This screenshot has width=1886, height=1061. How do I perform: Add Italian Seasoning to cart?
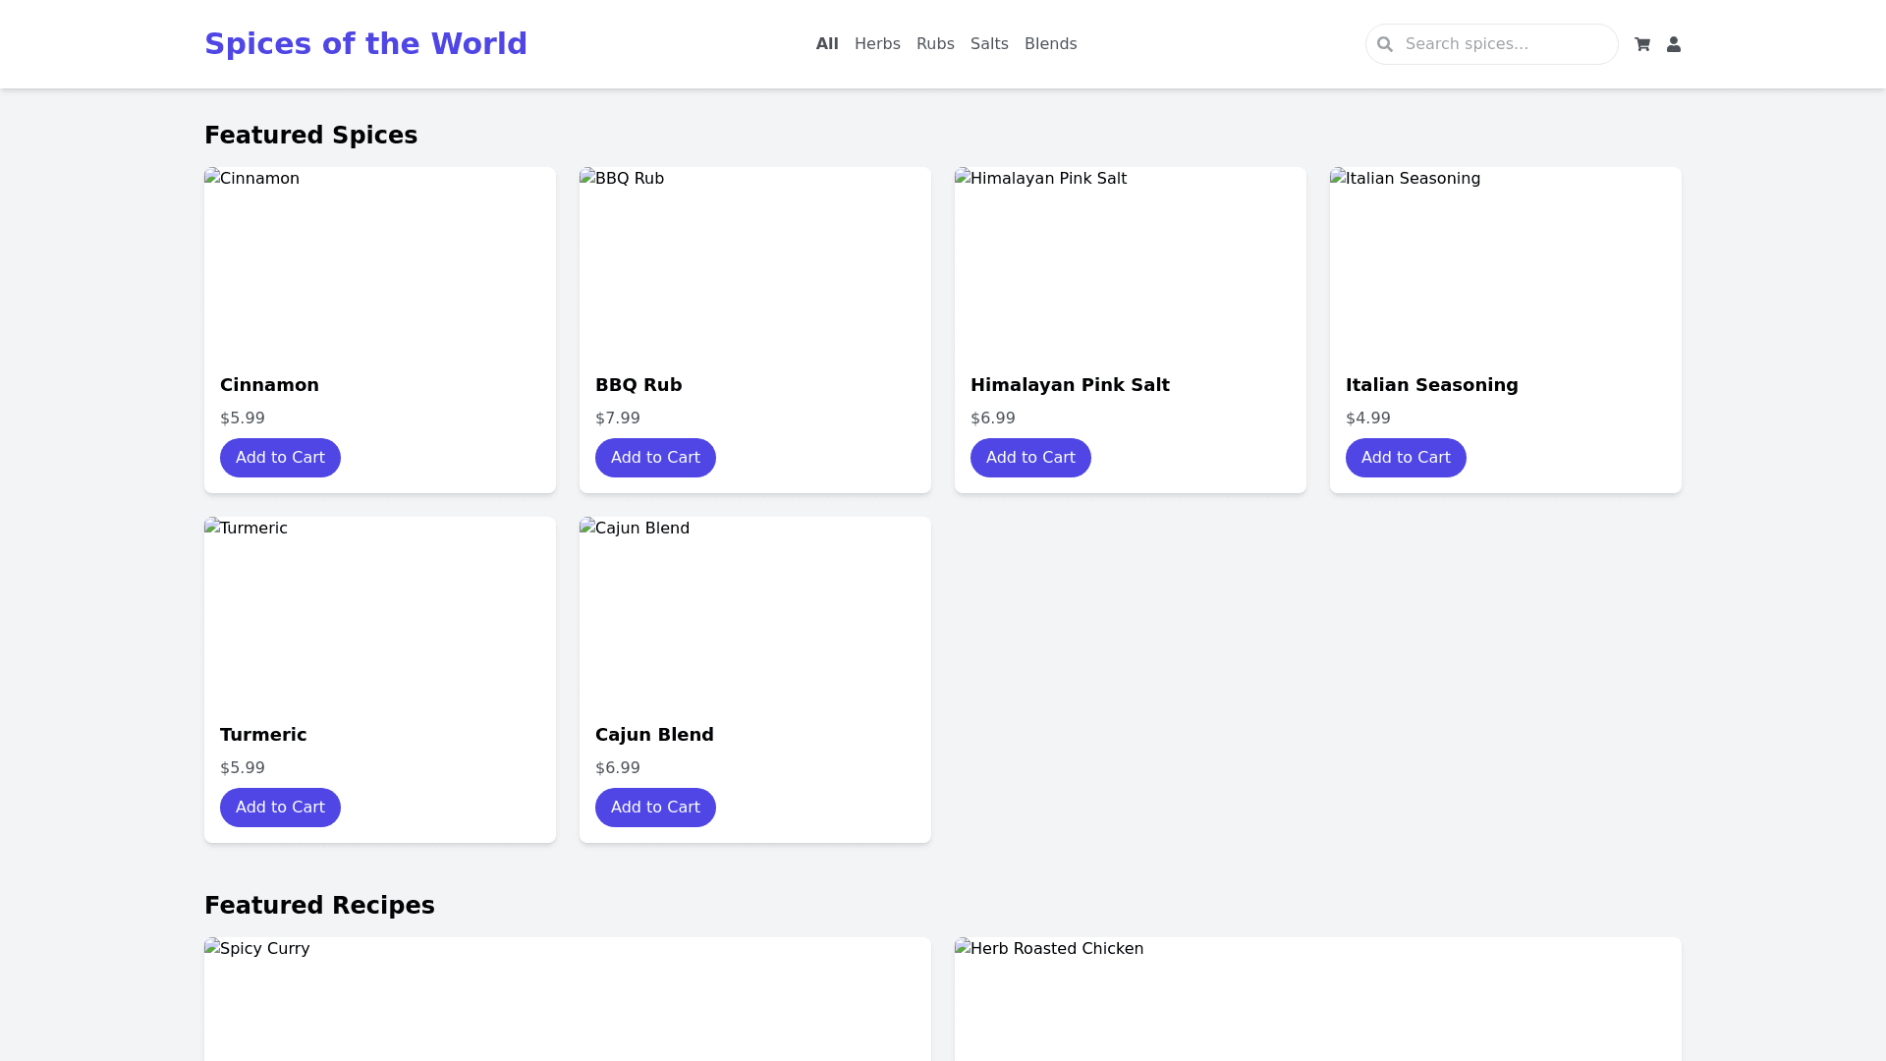(x=1406, y=458)
